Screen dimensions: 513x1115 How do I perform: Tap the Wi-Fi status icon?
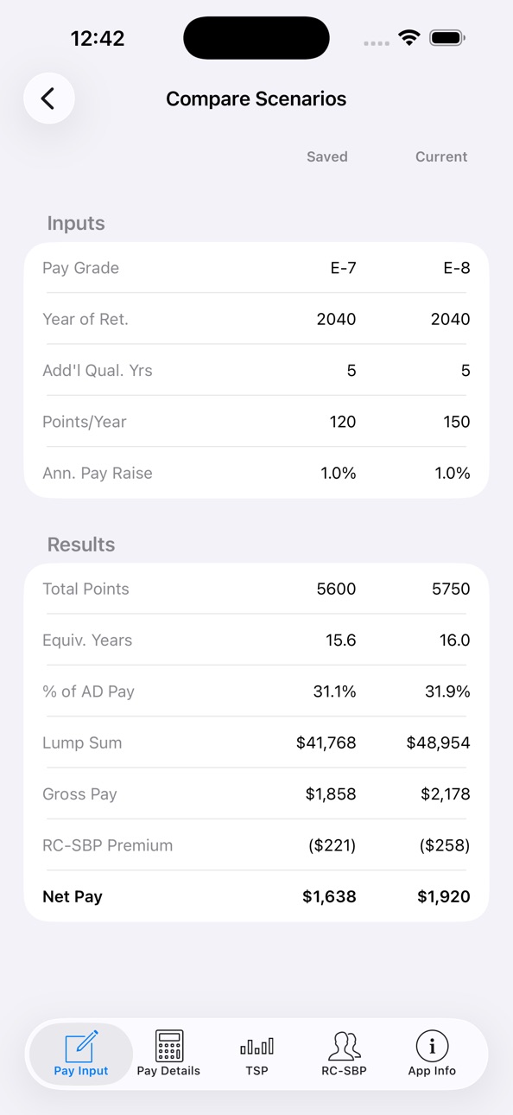[409, 38]
